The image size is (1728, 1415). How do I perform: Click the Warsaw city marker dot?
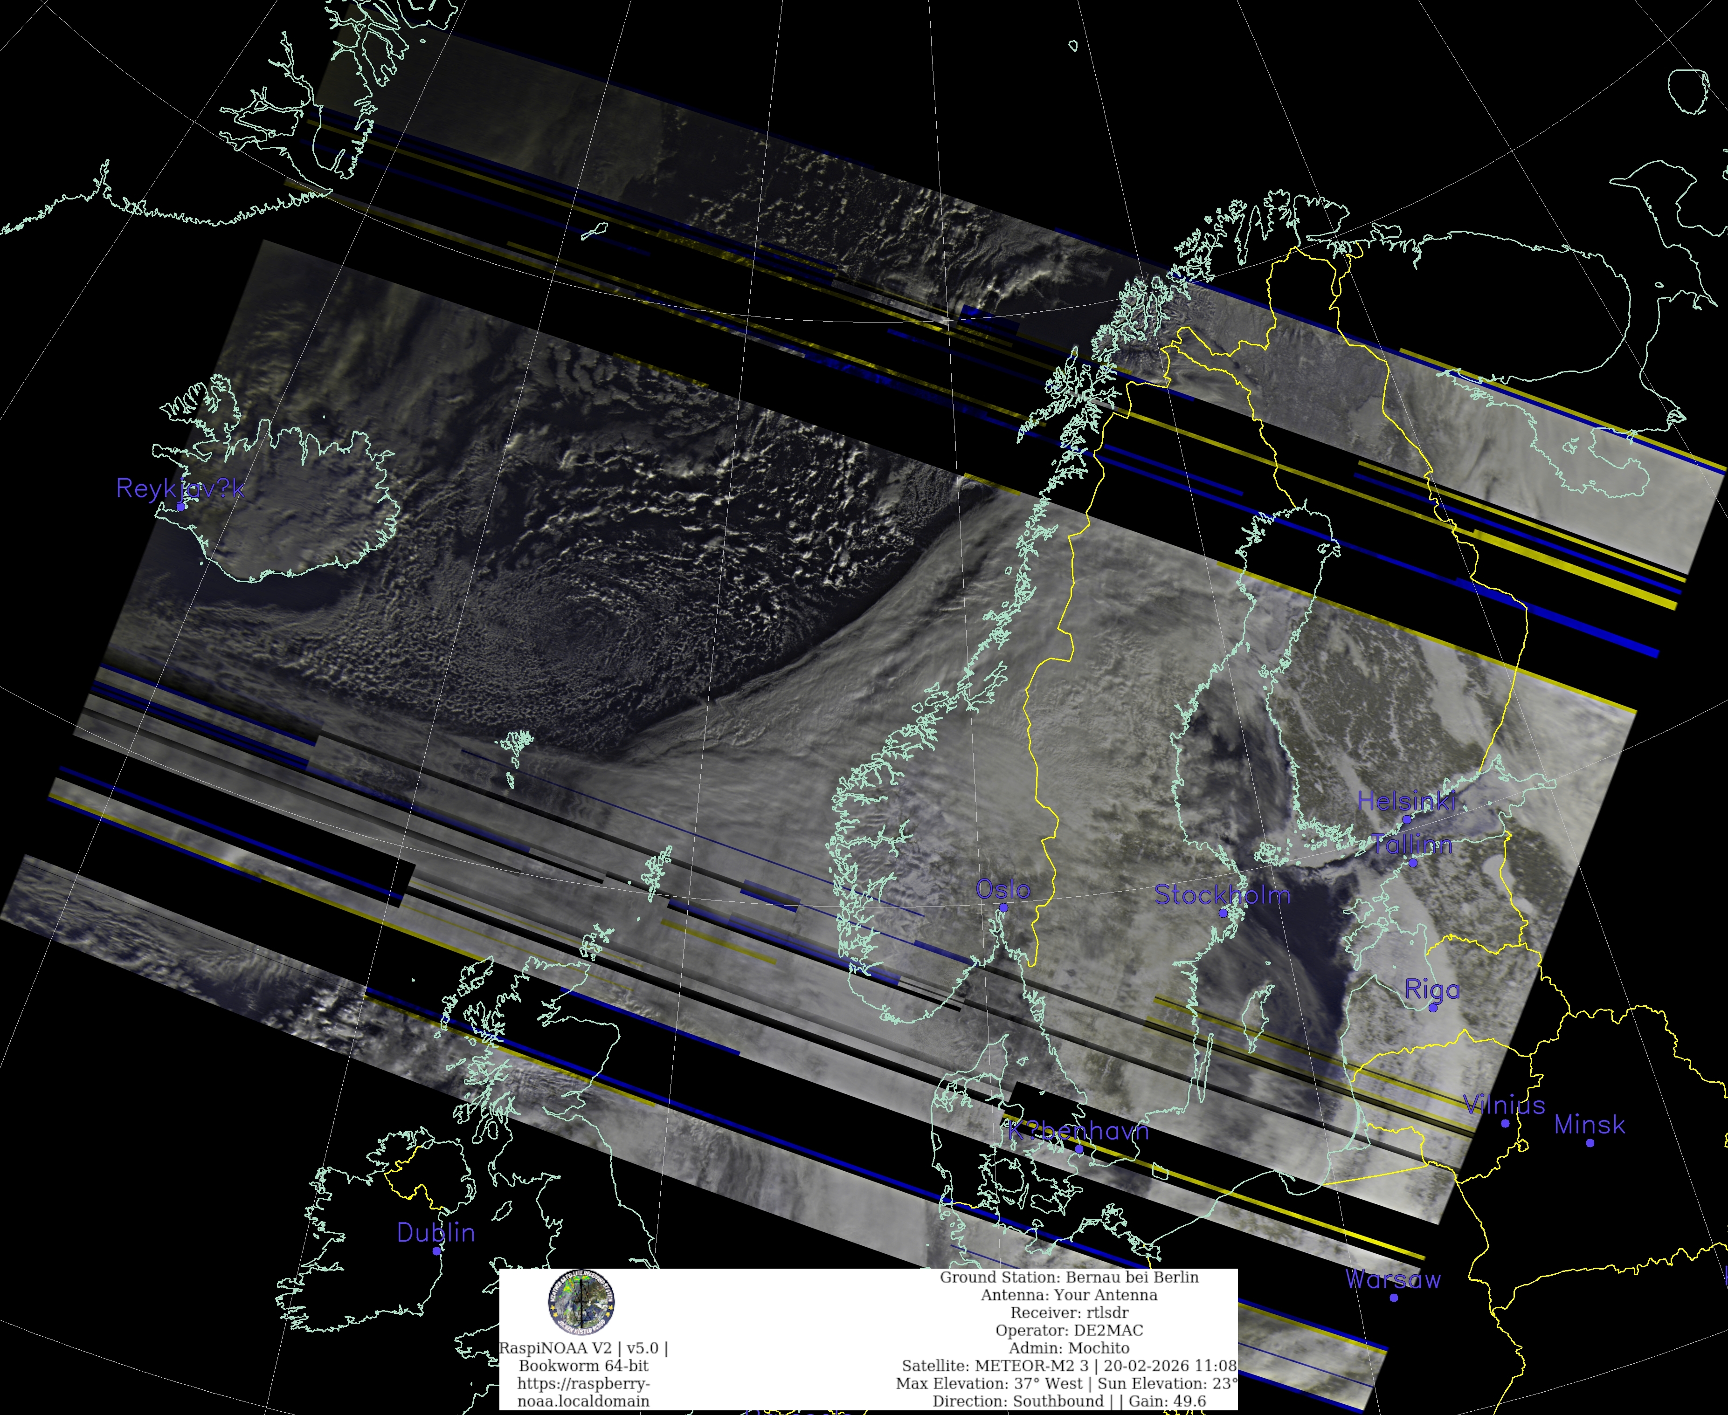click(x=1394, y=1298)
